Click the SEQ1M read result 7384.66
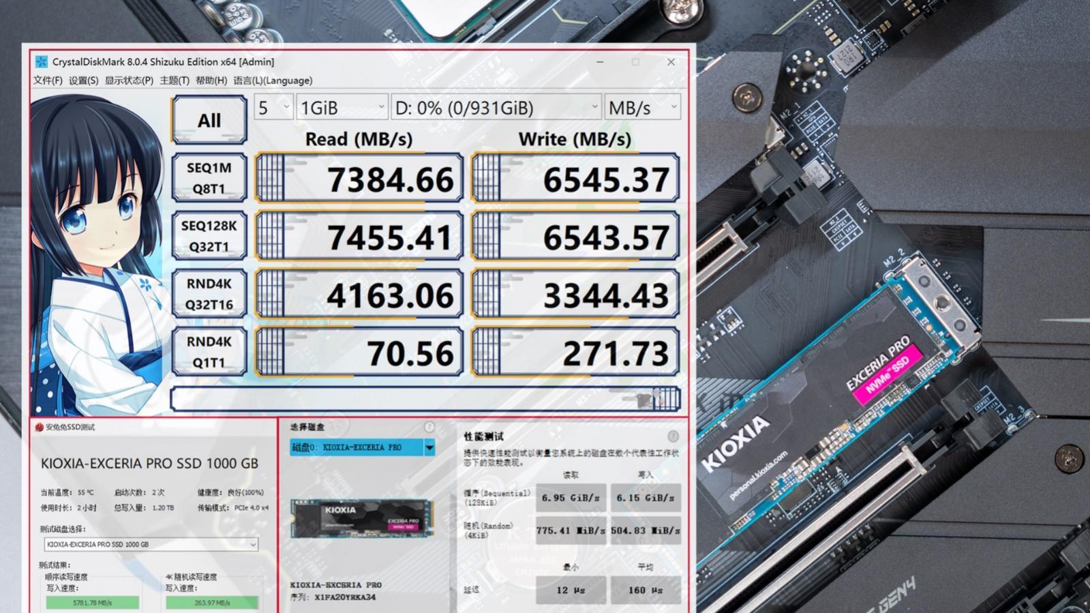 point(359,178)
